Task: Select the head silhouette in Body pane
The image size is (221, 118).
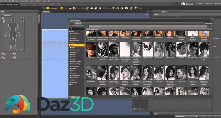Action: [22, 20]
